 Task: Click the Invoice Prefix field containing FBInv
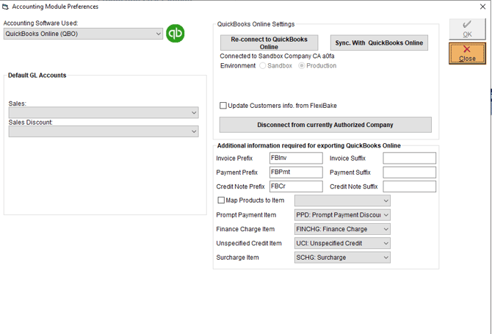coord(296,158)
